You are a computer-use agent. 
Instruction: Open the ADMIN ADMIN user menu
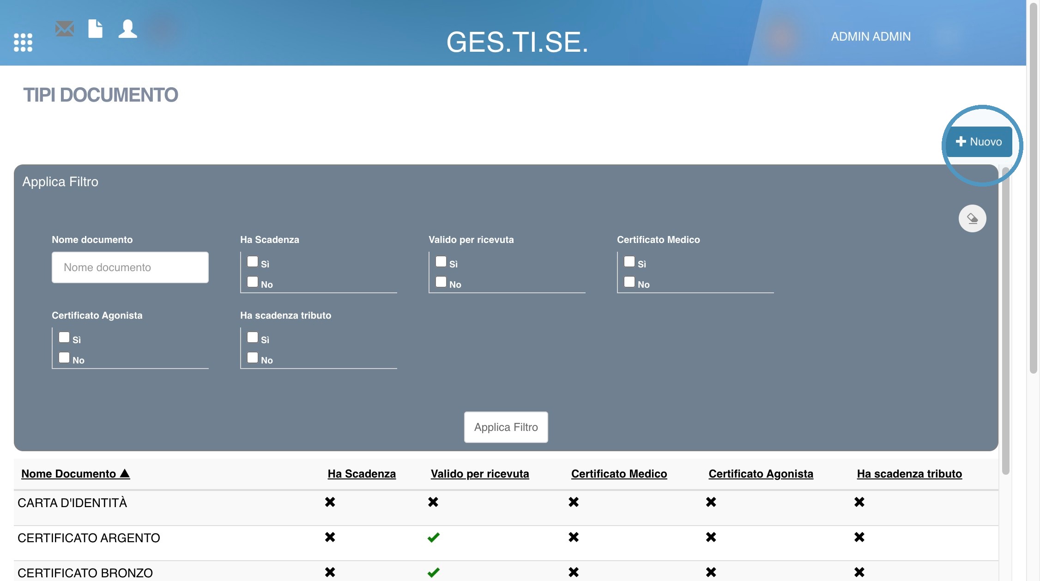[x=871, y=36]
